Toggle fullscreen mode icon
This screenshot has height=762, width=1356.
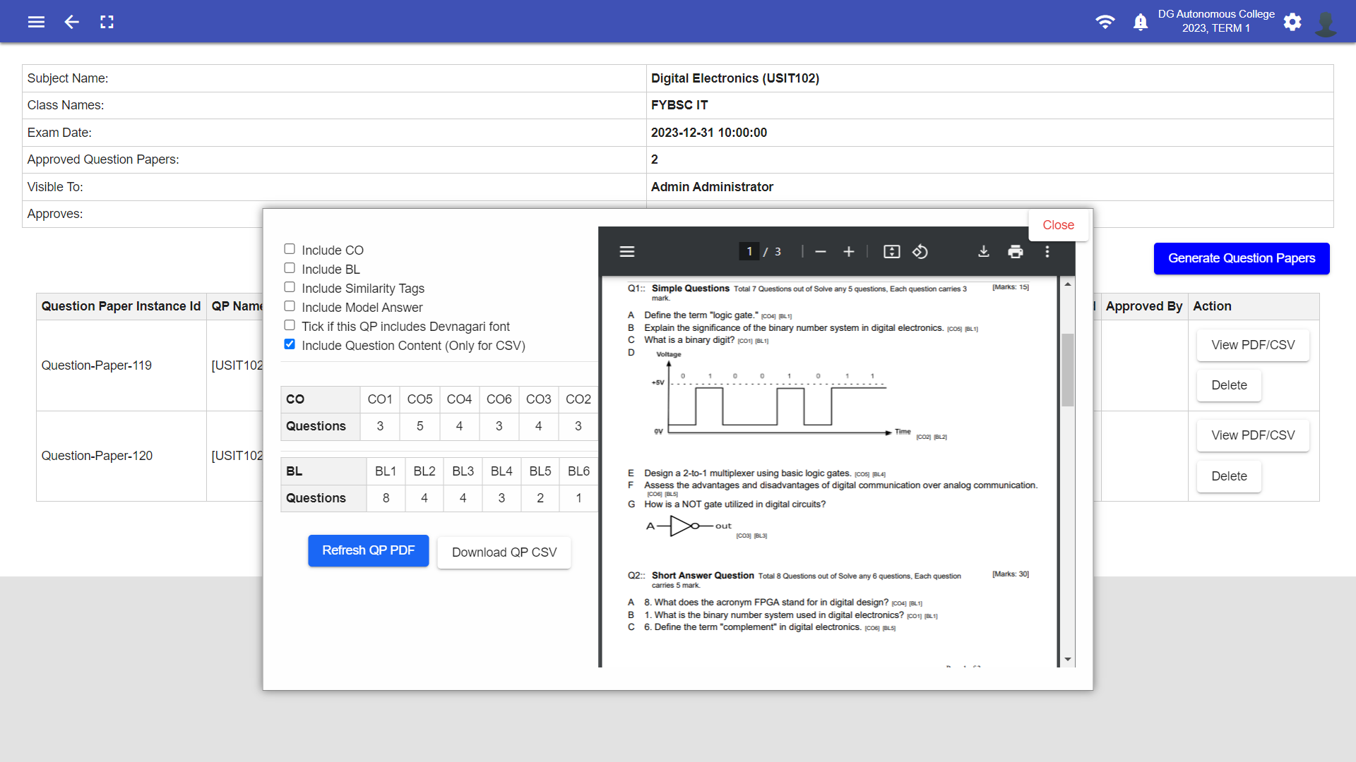107,22
